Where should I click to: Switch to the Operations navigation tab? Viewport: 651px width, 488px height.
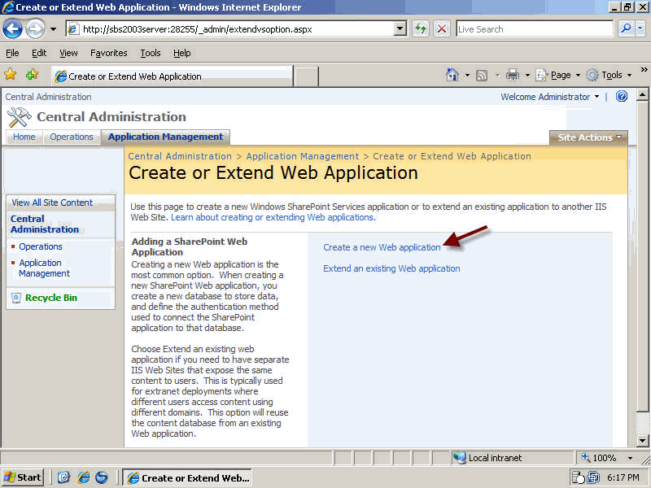coord(72,137)
